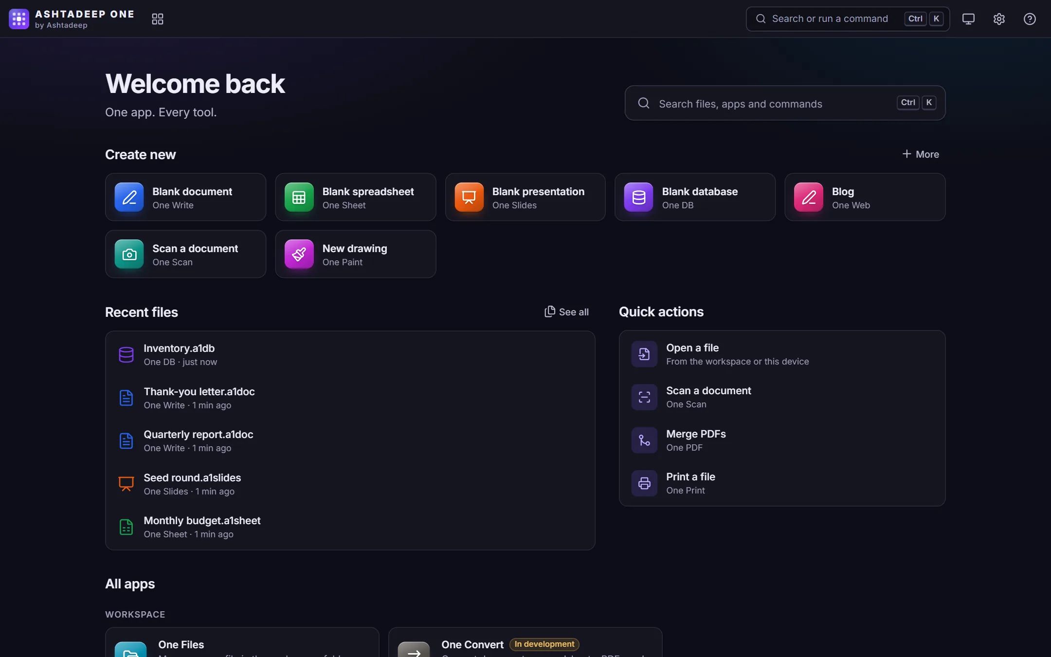Click the Ashtadeep One logo icon
This screenshot has height=657, width=1051.
tap(19, 19)
